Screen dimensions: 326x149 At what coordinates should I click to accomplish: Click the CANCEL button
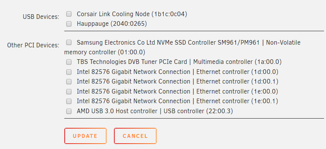[135, 136]
